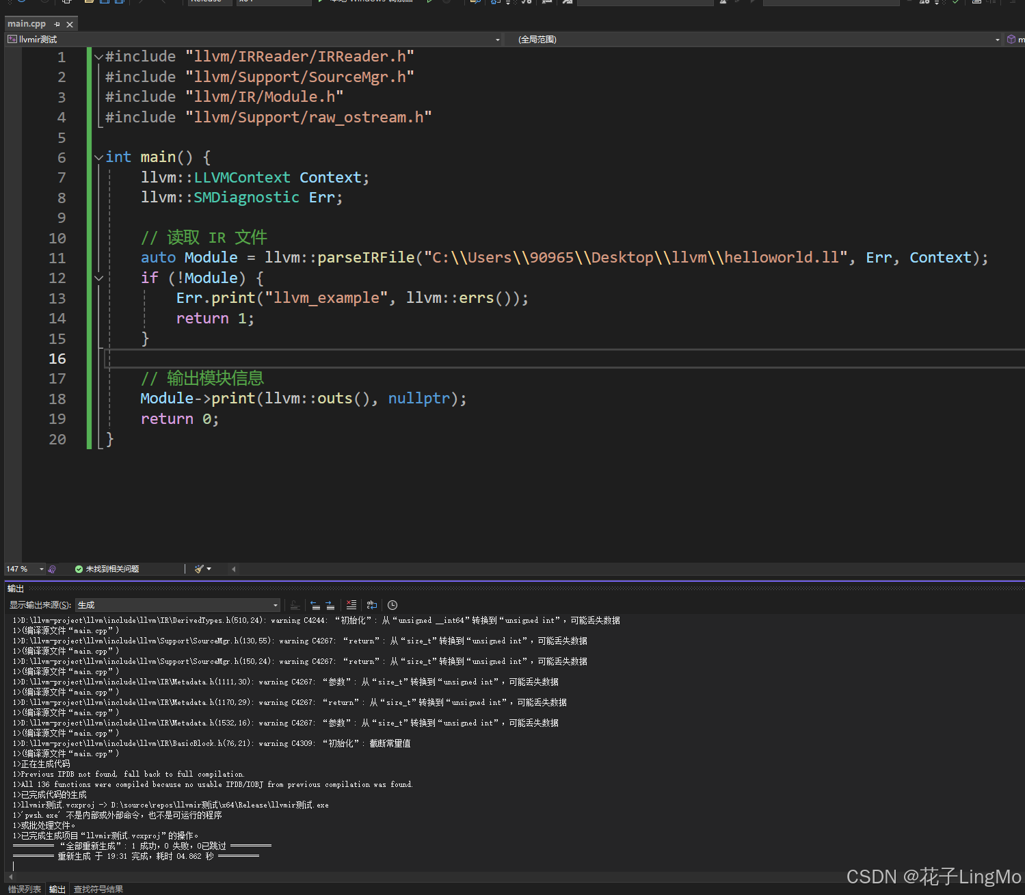Click the output panel scroll left arrow

click(x=10, y=877)
